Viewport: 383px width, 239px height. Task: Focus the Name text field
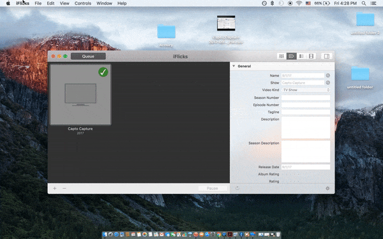click(x=303, y=76)
